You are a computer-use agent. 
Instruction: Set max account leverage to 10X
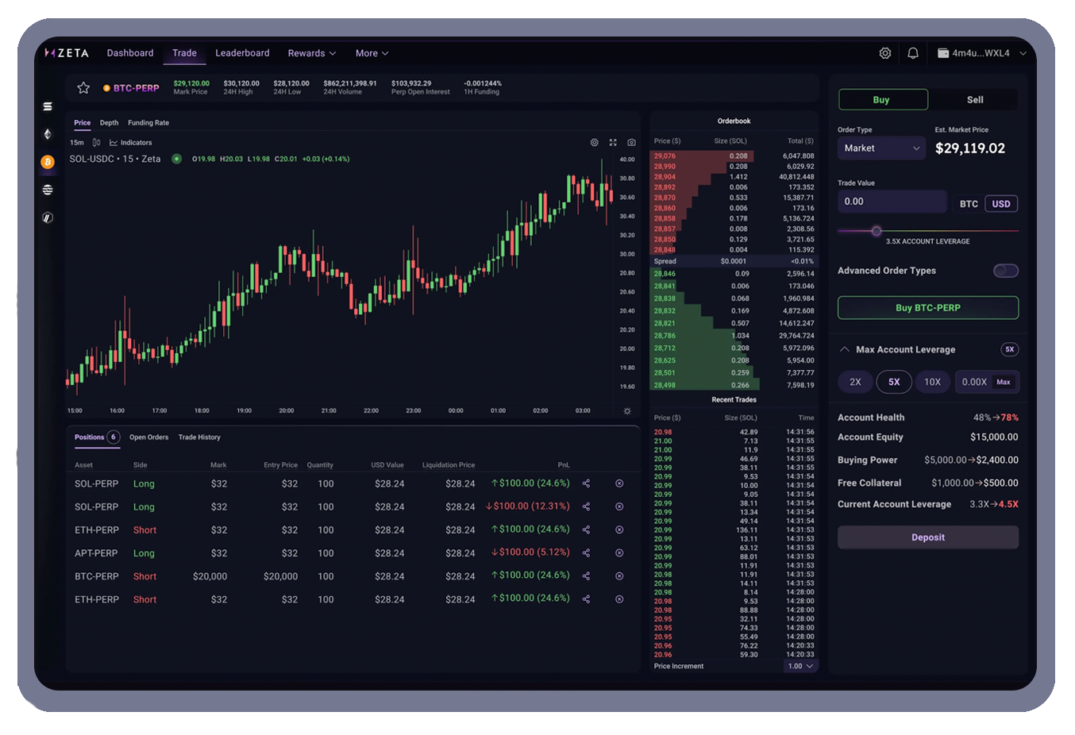pos(932,382)
